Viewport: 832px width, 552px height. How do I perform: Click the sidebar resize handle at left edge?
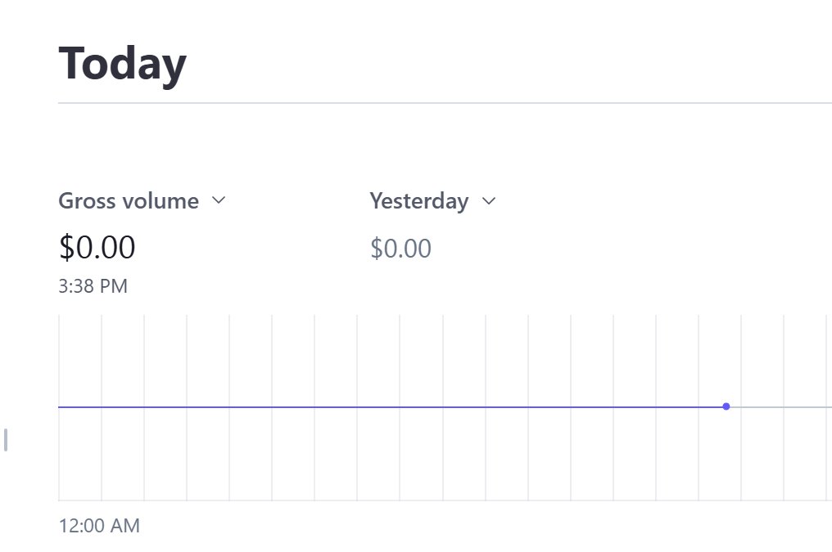pyautogui.click(x=5, y=440)
